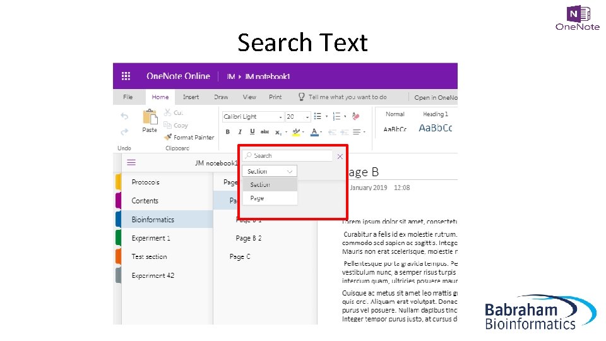Click the Undo arrow icon

click(124, 116)
